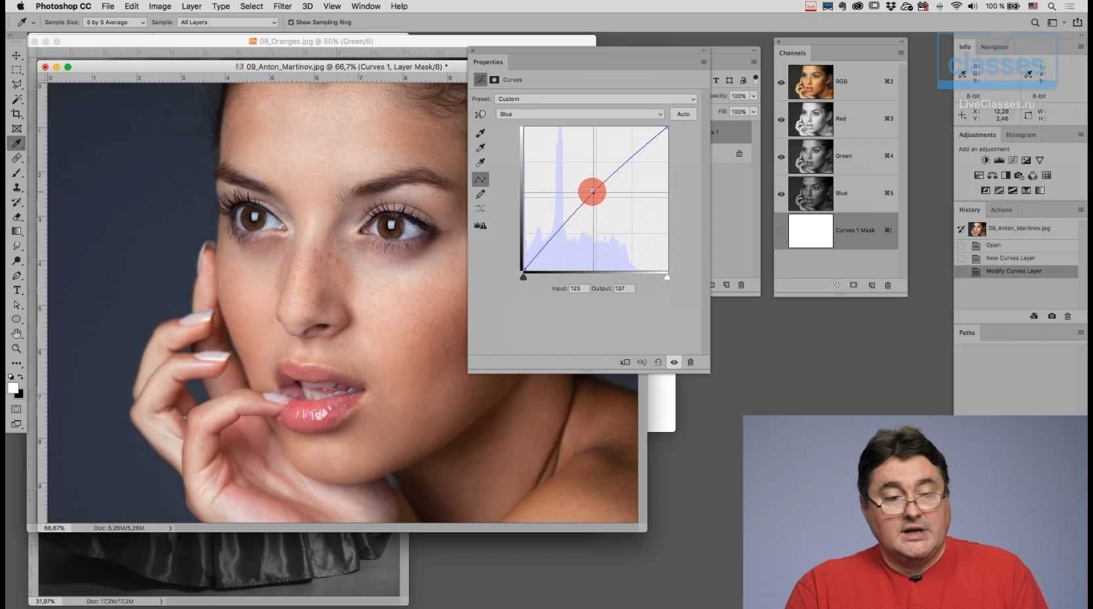Switch to the Navigator tab
Image resolution: width=1093 pixels, height=609 pixels.
pyautogui.click(x=994, y=47)
